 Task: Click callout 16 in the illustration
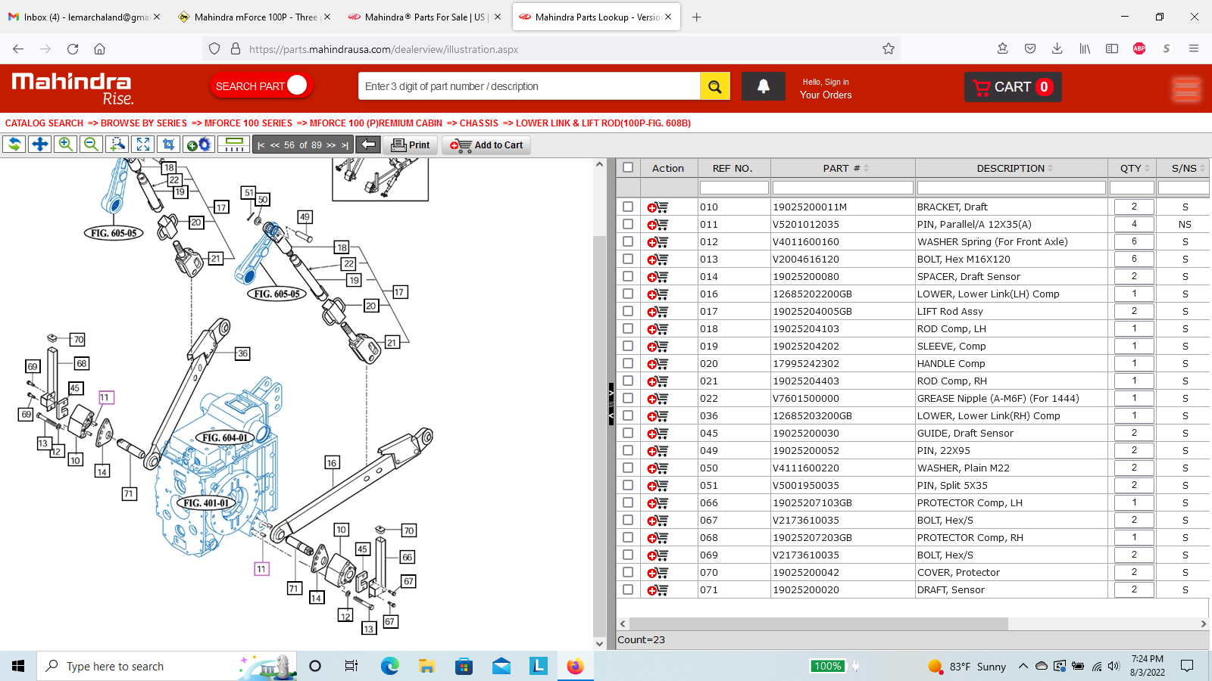click(332, 462)
